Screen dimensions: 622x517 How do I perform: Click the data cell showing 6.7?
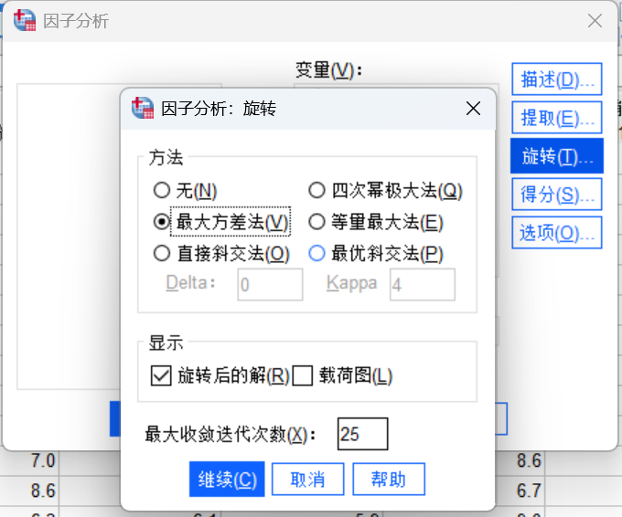(529, 491)
